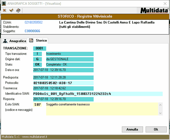Click the Tipo transazione code field I
The width and height of the screenshot is (170, 140).
[37, 54]
